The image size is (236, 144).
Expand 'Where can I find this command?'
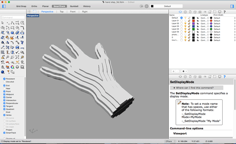tap(197, 88)
